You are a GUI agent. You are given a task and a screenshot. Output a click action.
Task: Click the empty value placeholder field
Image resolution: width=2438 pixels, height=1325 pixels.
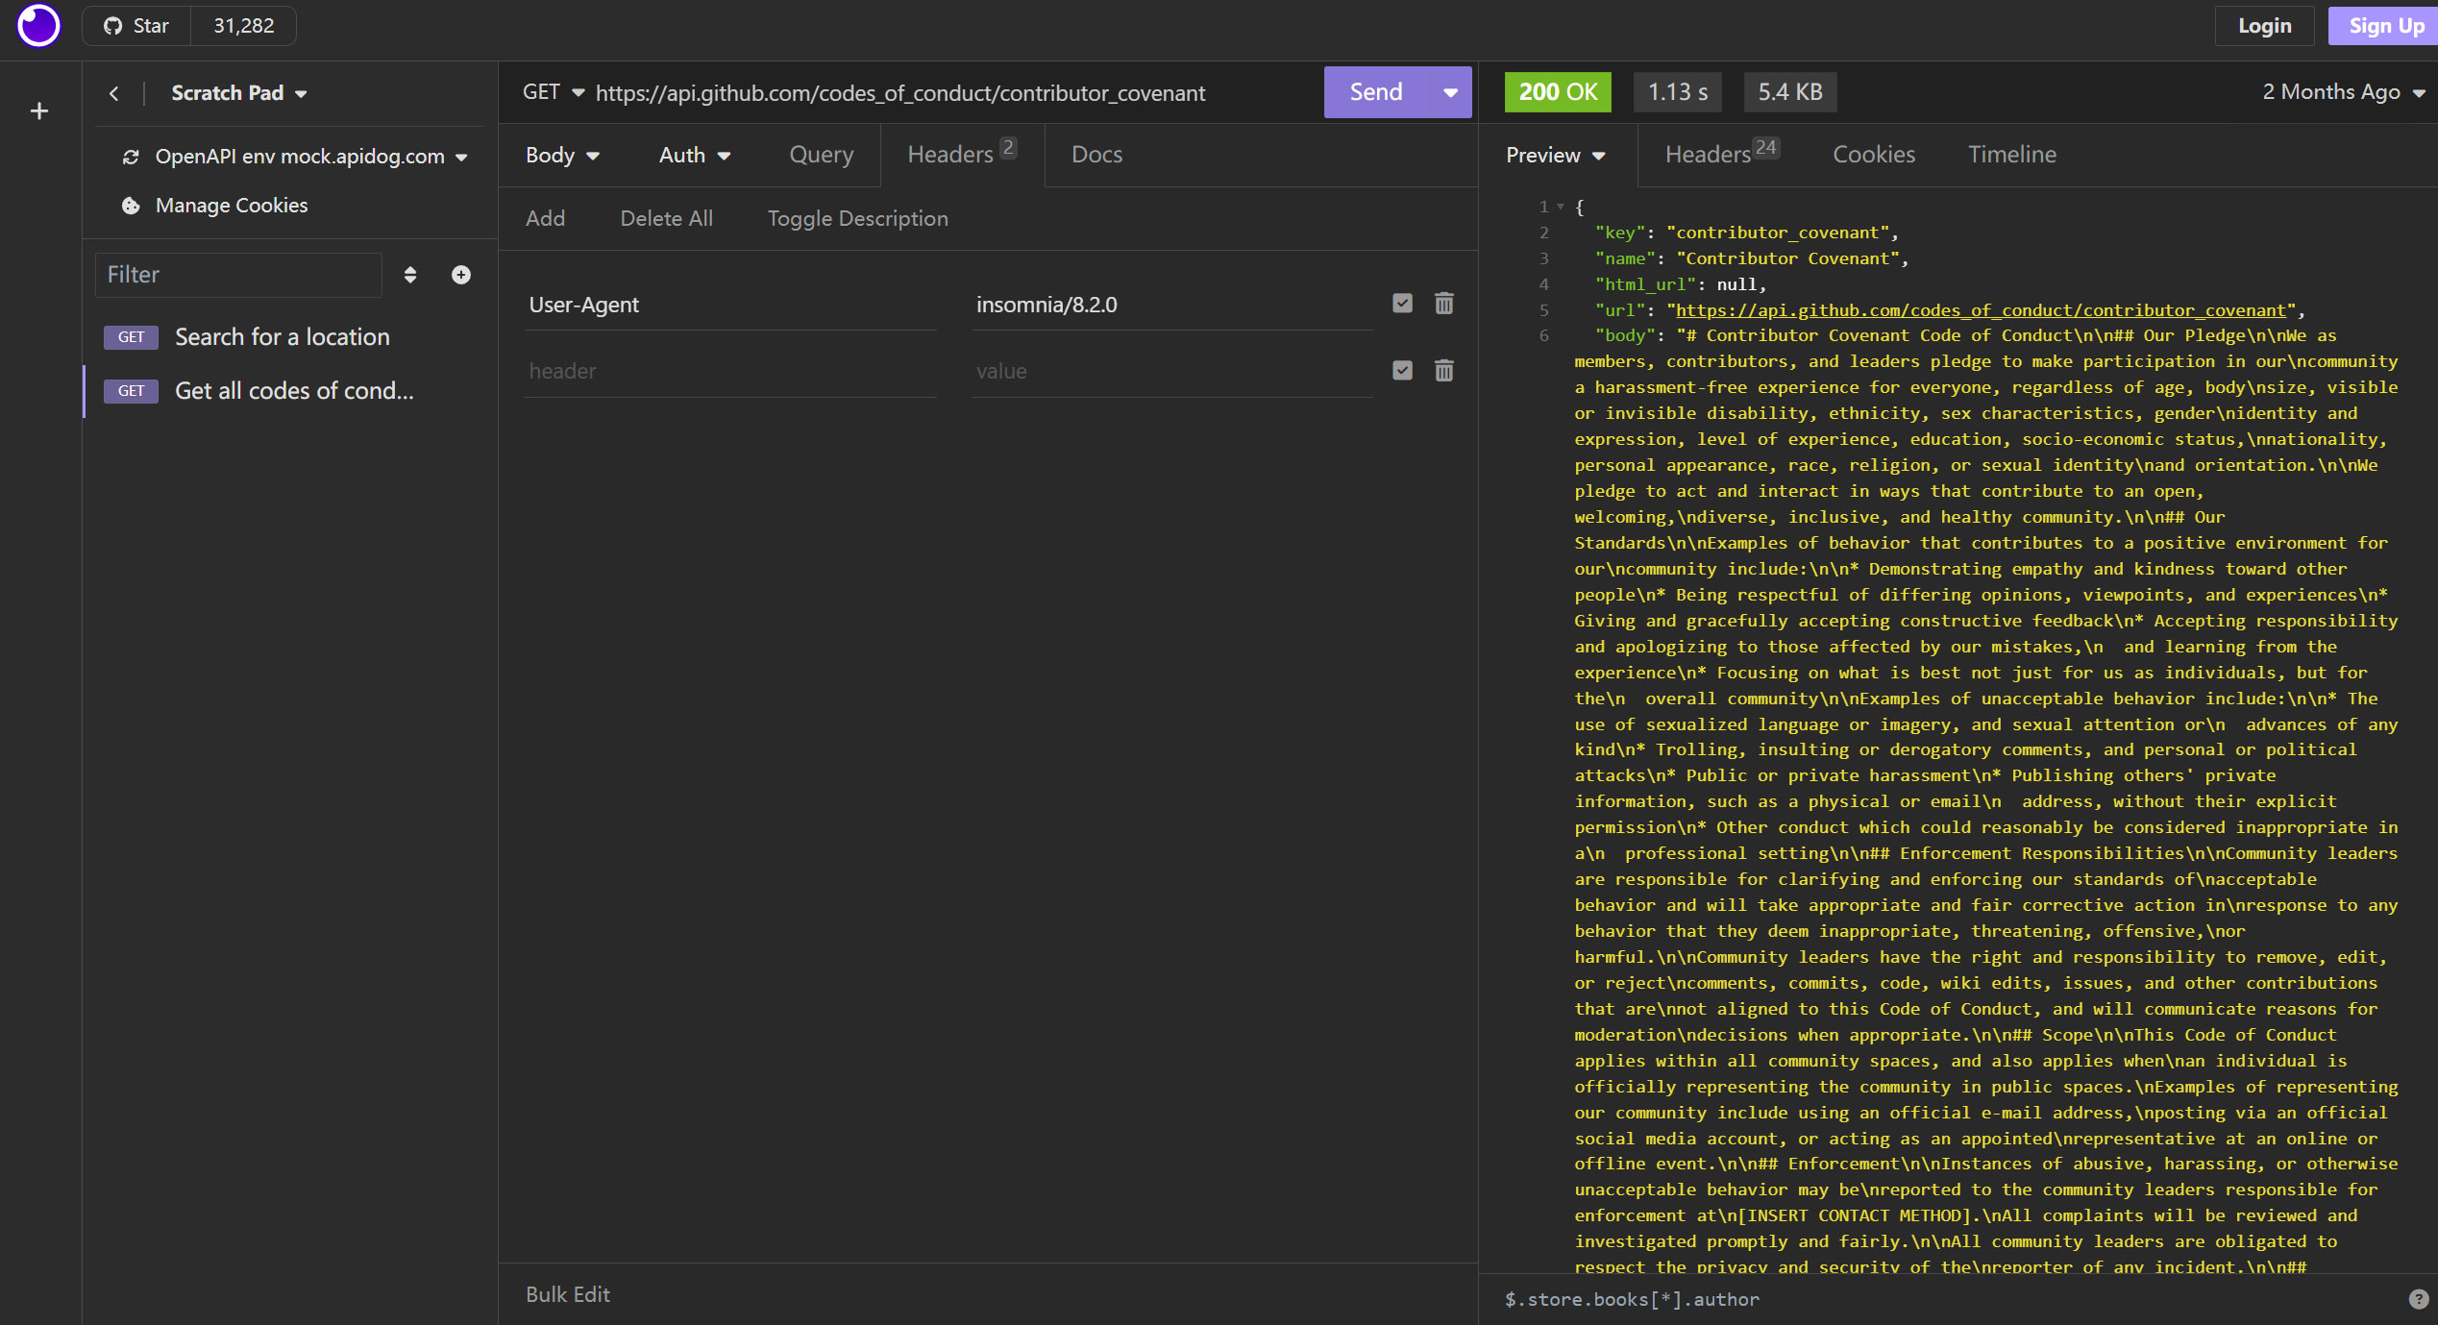coord(1172,371)
